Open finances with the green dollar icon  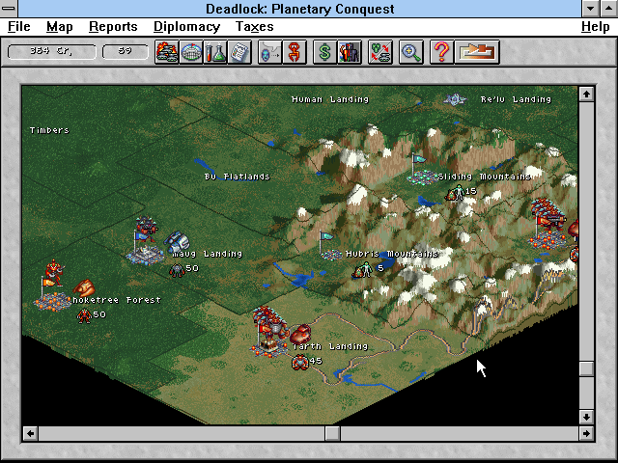pos(324,51)
